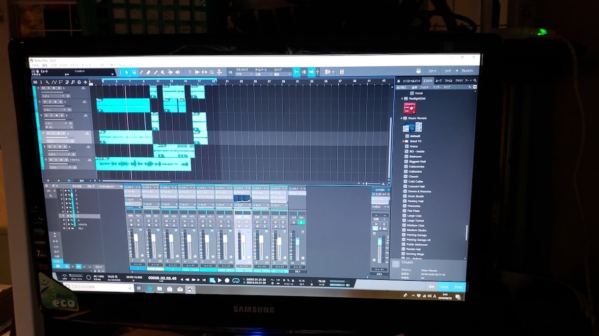Switch to the インストゥルメント browser tab

411,81
